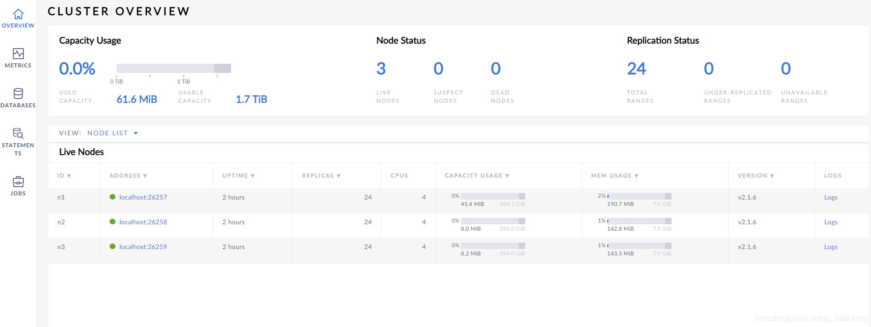Click the 142.8 MiB memory value

click(x=621, y=229)
